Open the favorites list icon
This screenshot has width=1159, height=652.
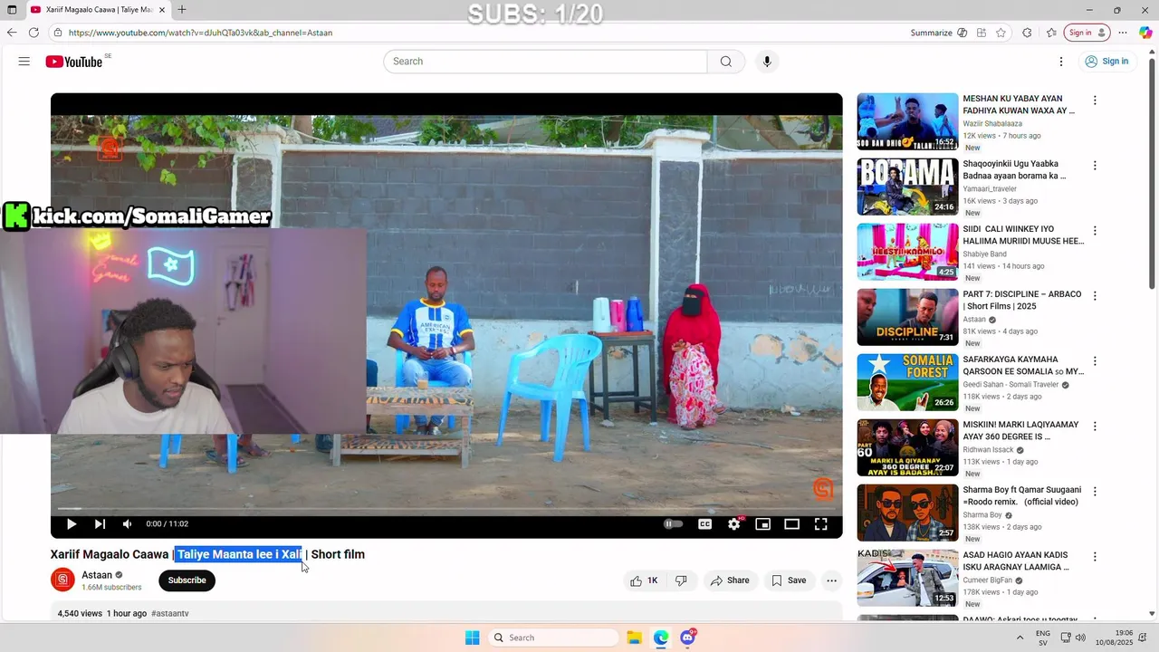(1051, 33)
